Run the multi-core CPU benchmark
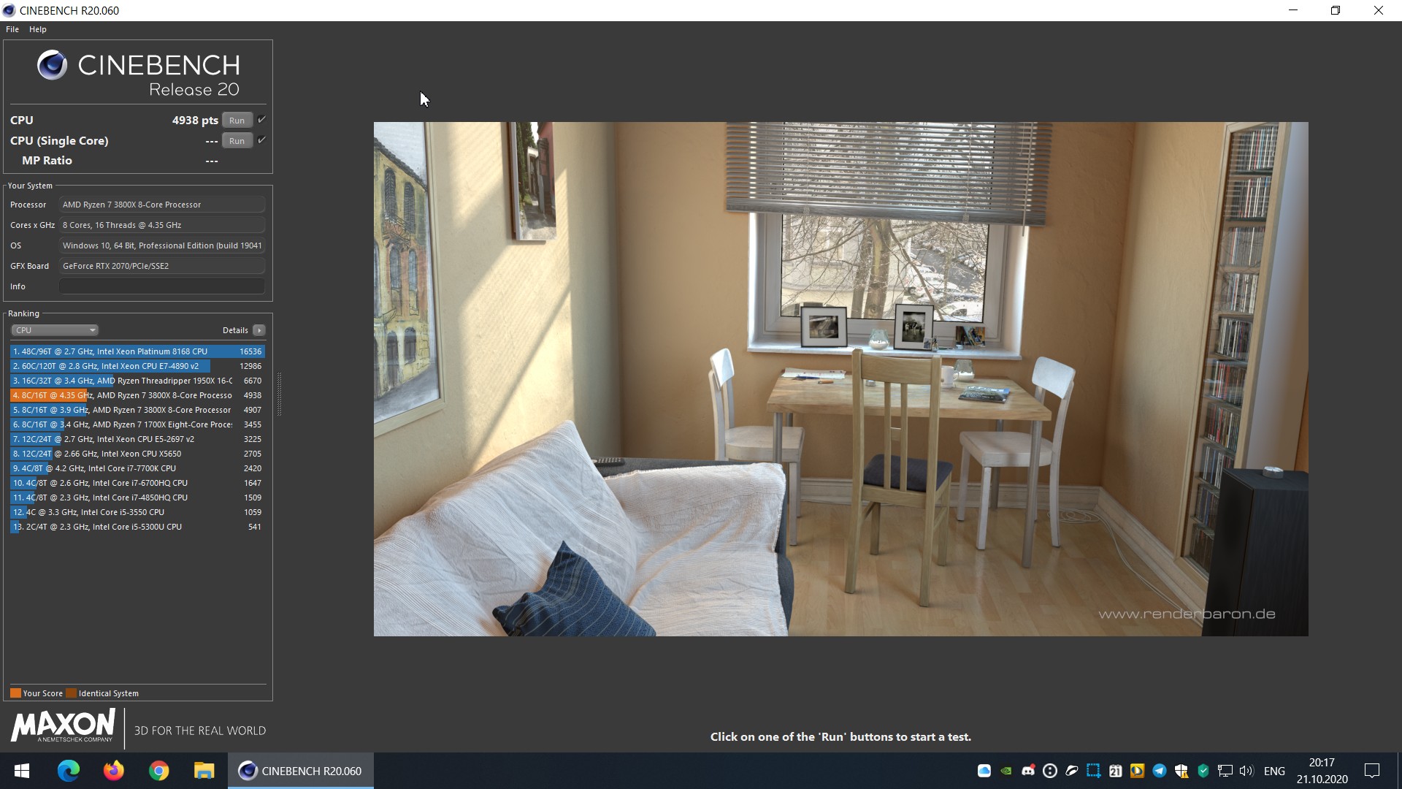This screenshot has height=789, width=1402. click(237, 121)
